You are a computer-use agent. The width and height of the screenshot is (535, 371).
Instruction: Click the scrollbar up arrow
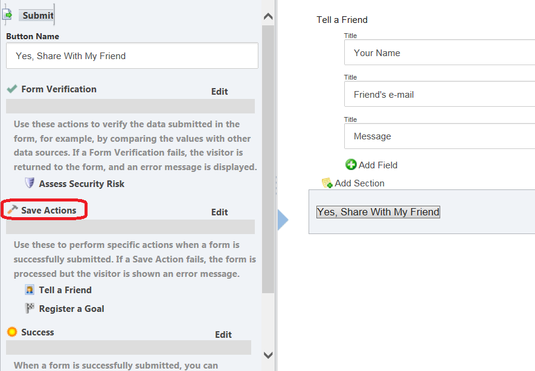(x=268, y=16)
